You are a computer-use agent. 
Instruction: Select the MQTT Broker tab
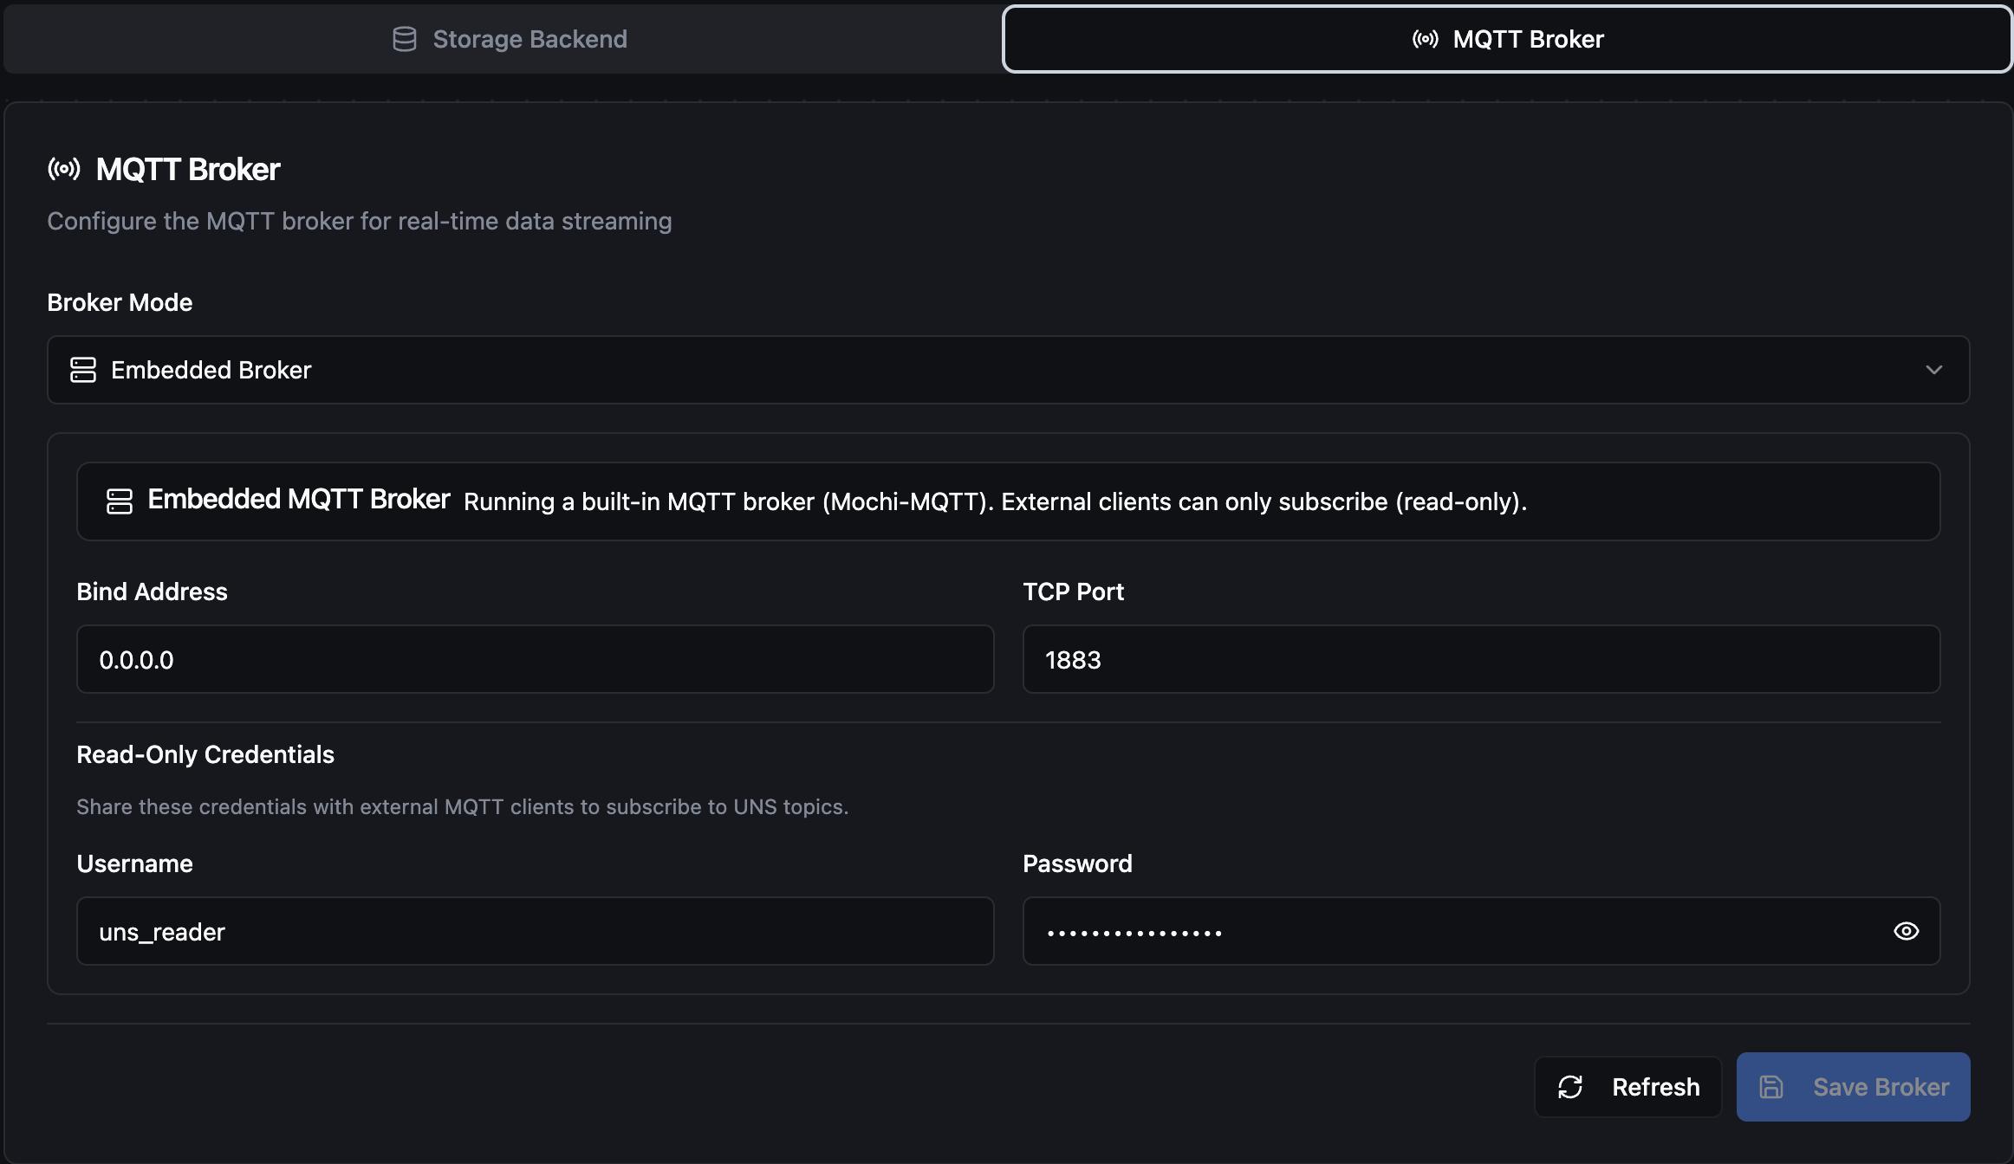(1506, 39)
